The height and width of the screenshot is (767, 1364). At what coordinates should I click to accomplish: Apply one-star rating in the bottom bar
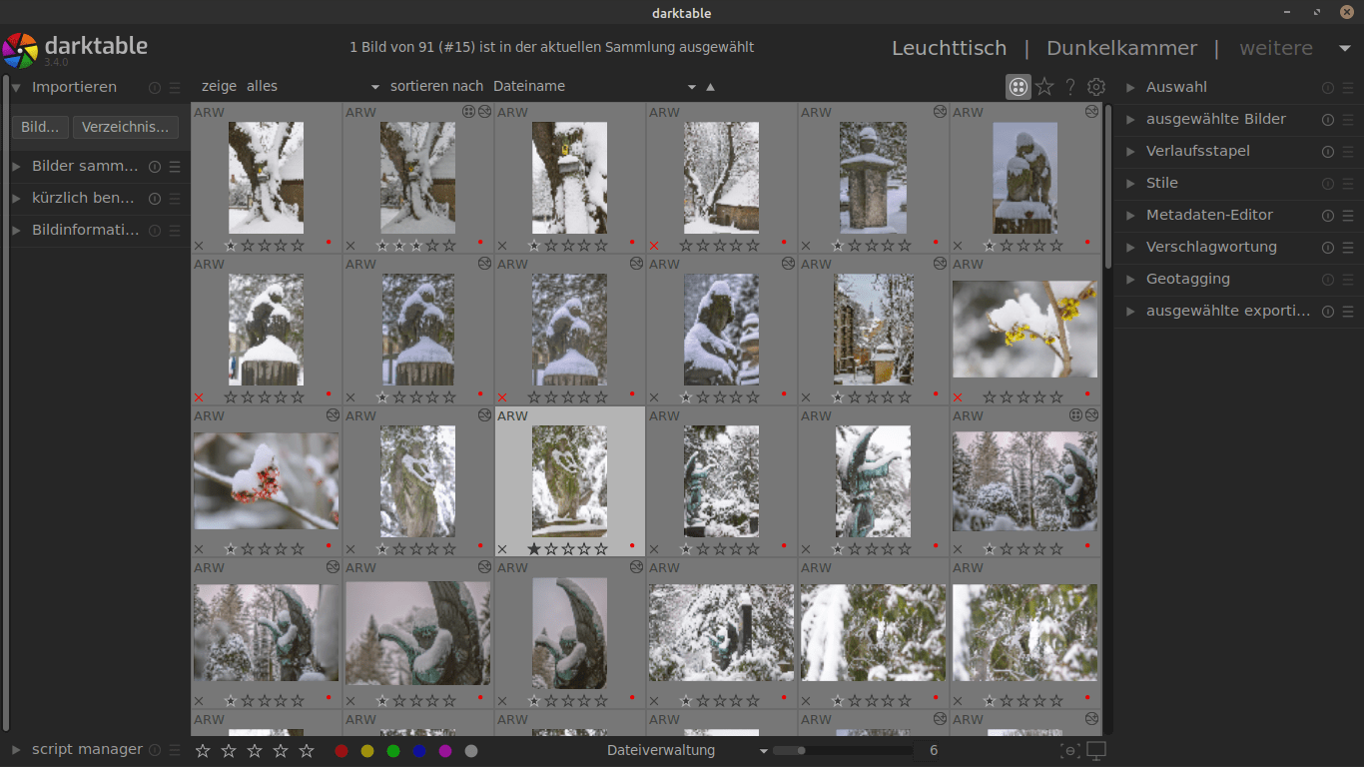(x=203, y=751)
